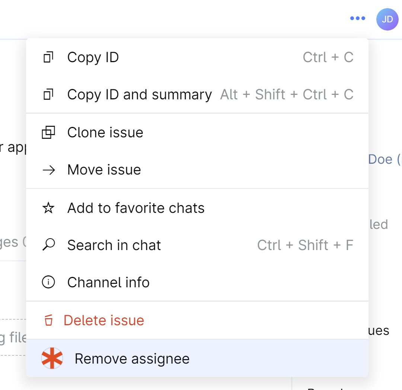402x390 pixels.
Task: Select Search in chat
Action: click(x=114, y=245)
